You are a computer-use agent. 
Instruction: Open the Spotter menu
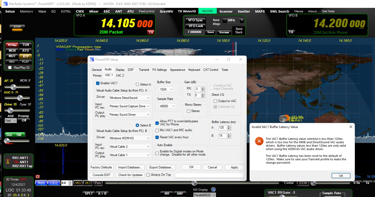(x=244, y=11)
